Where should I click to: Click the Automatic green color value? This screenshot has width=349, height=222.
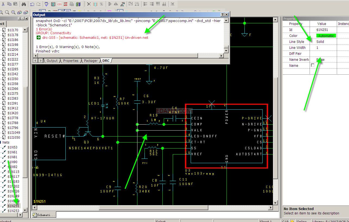click(x=326, y=36)
